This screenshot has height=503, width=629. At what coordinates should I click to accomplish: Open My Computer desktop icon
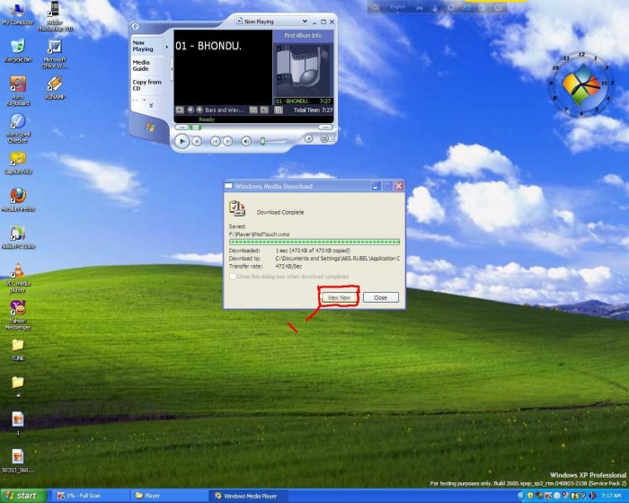pyautogui.click(x=17, y=13)
